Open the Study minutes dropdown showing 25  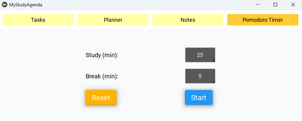click(x=200, y=55)
